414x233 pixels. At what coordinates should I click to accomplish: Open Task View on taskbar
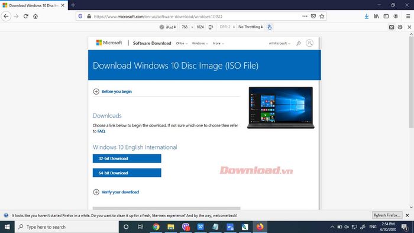(x=141, y=227)
